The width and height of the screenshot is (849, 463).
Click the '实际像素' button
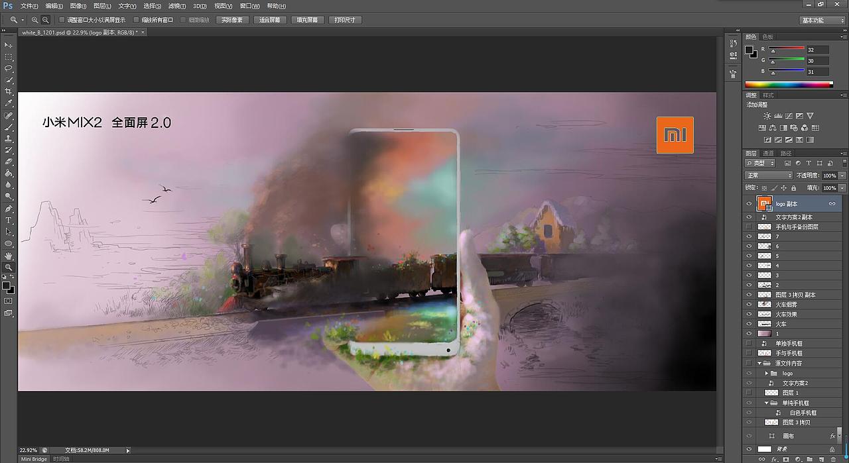(232, 20)
